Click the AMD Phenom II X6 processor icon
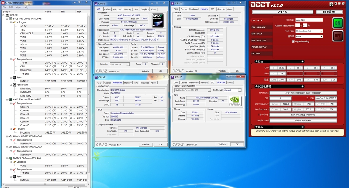The height and width of the screenshot is (188, 349). point(11,99)
